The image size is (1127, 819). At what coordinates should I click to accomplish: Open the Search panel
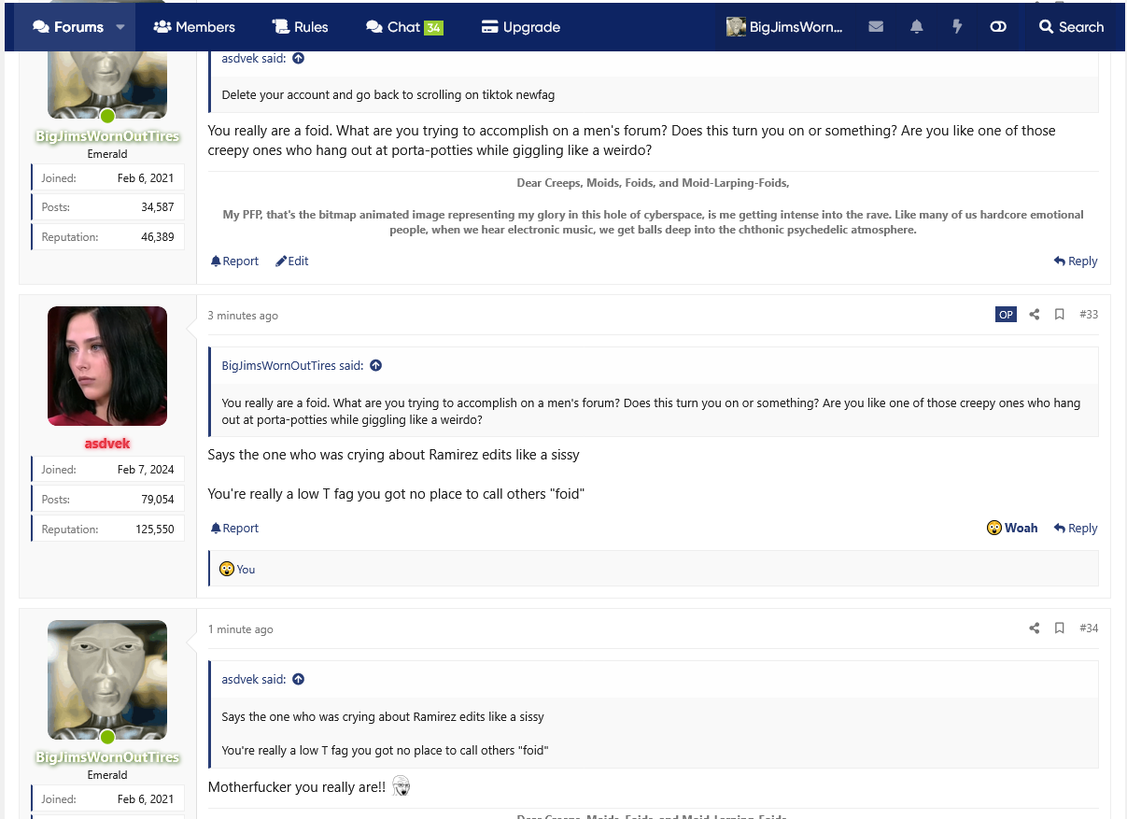click(x=1071, y=27)
